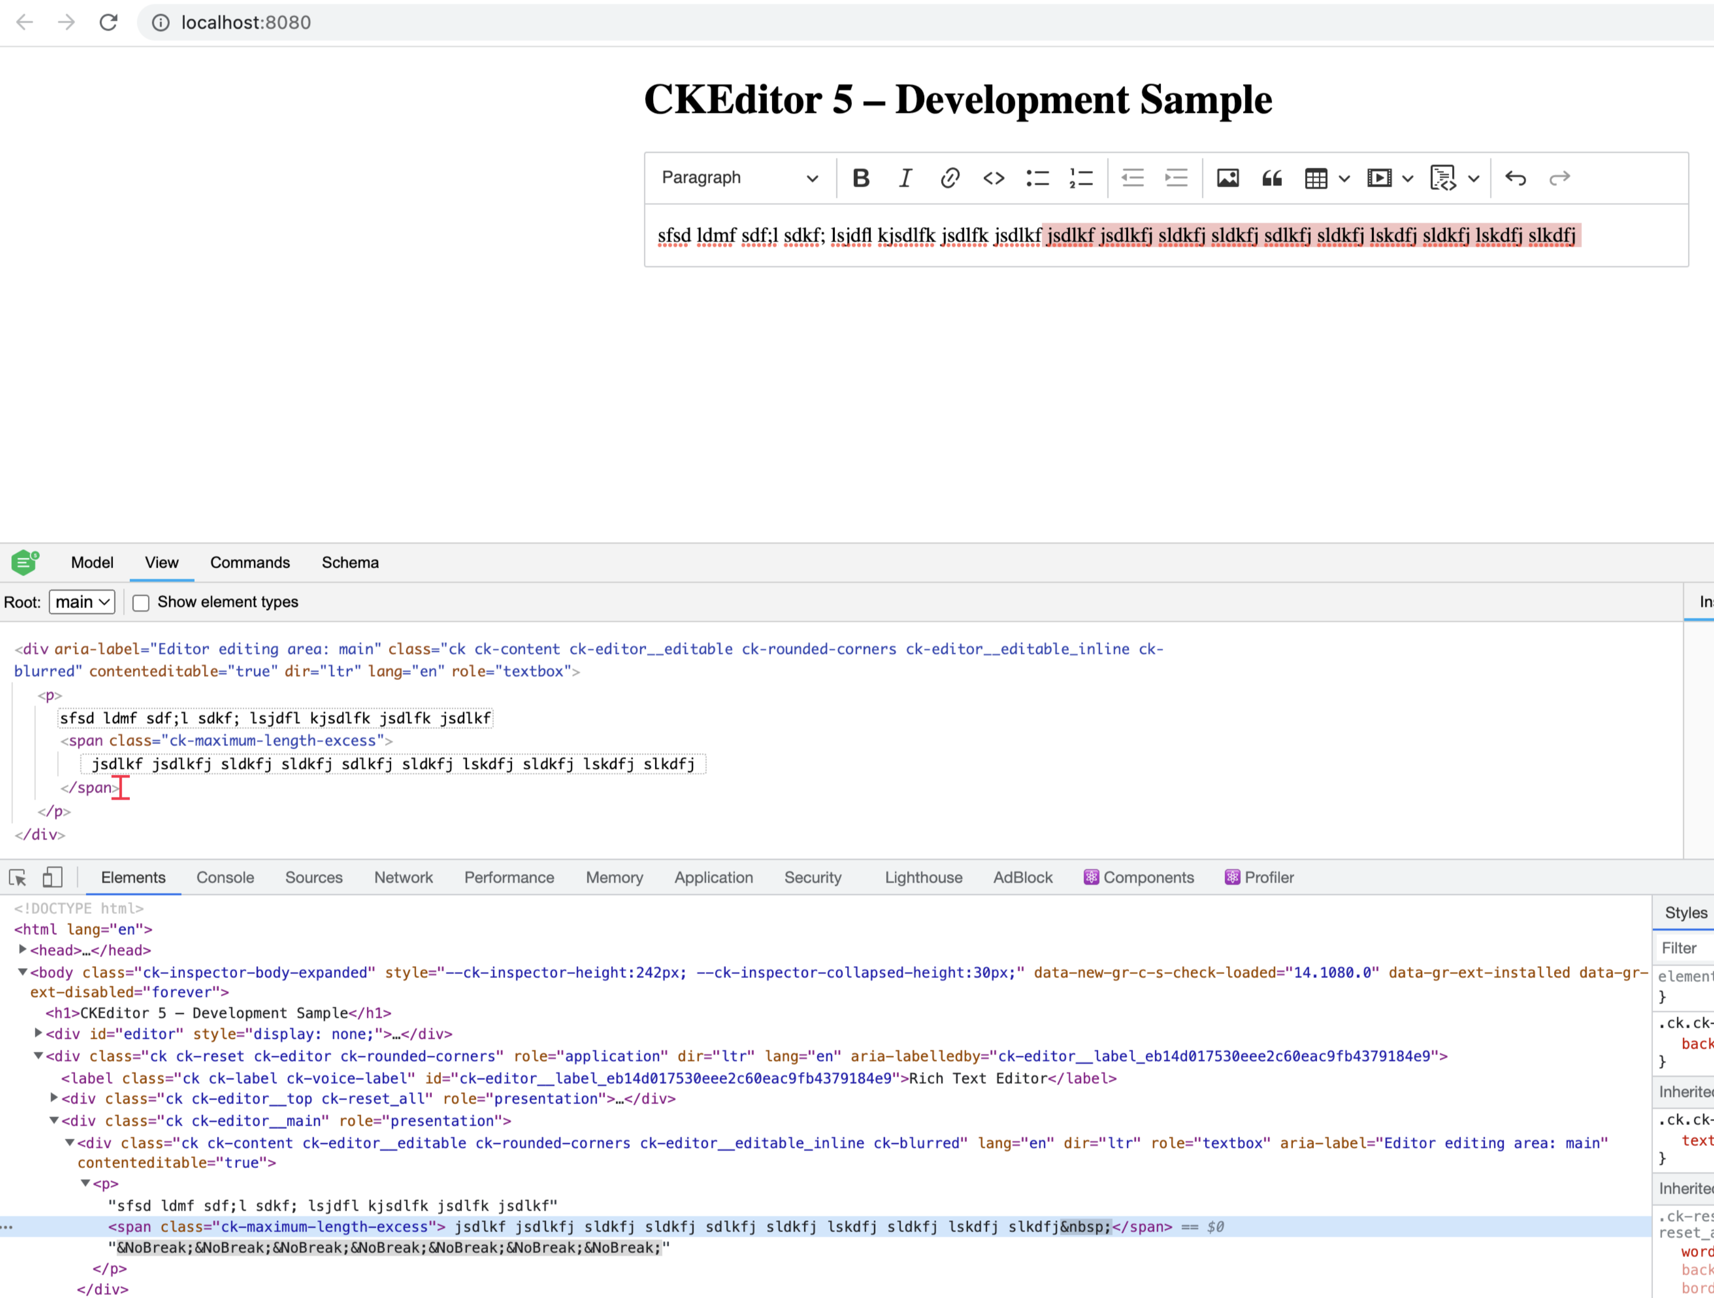This screenshot has width=1714, height=1298.
Task: Open the Root selector dropdown
Action: [x=81, y=602]
